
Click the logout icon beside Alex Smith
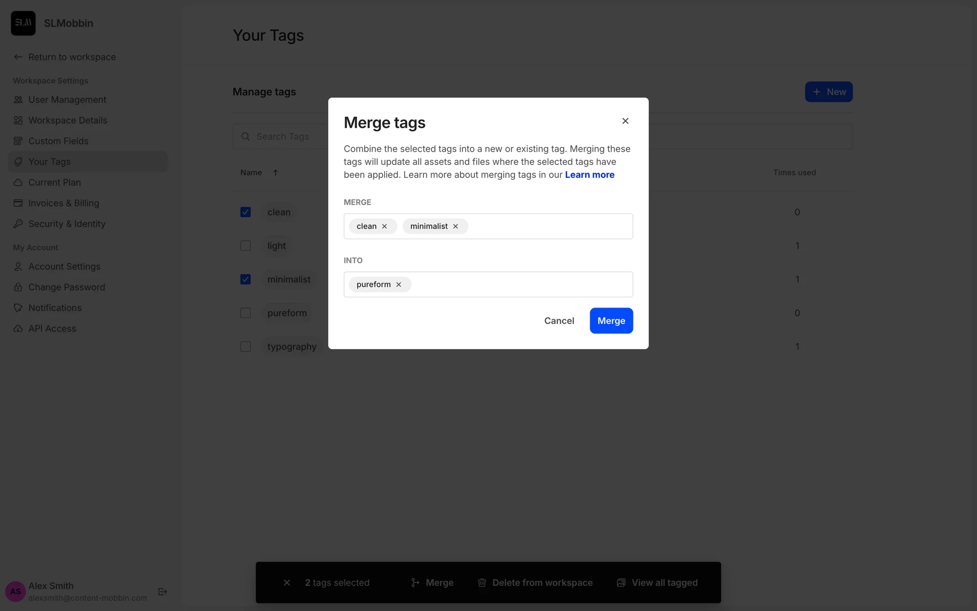[163, 592]
